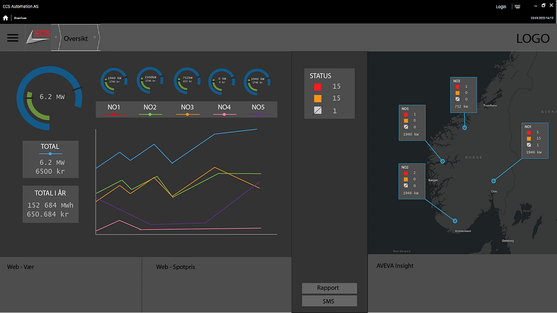This screenshot has width=557, height=313.
Task: Open the hamburger navigation menu
Action: 12,38
